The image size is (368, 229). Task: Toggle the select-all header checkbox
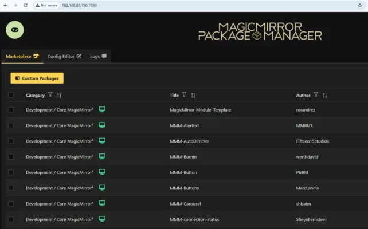[x=11, y=95]
